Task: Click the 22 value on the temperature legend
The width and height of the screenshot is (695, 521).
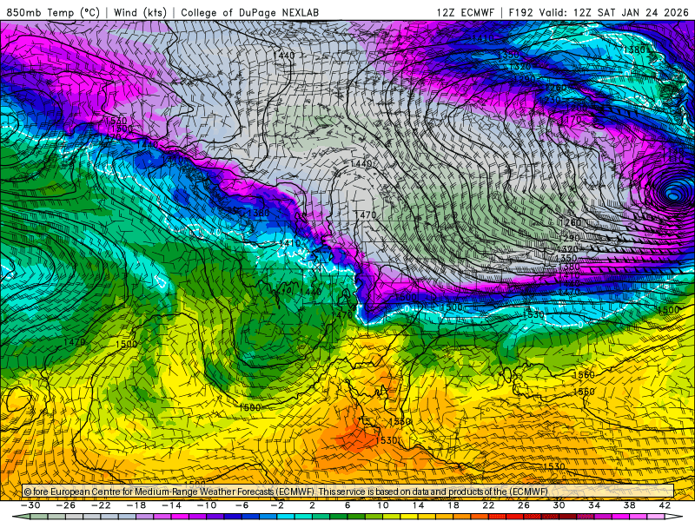Action: 488,505
